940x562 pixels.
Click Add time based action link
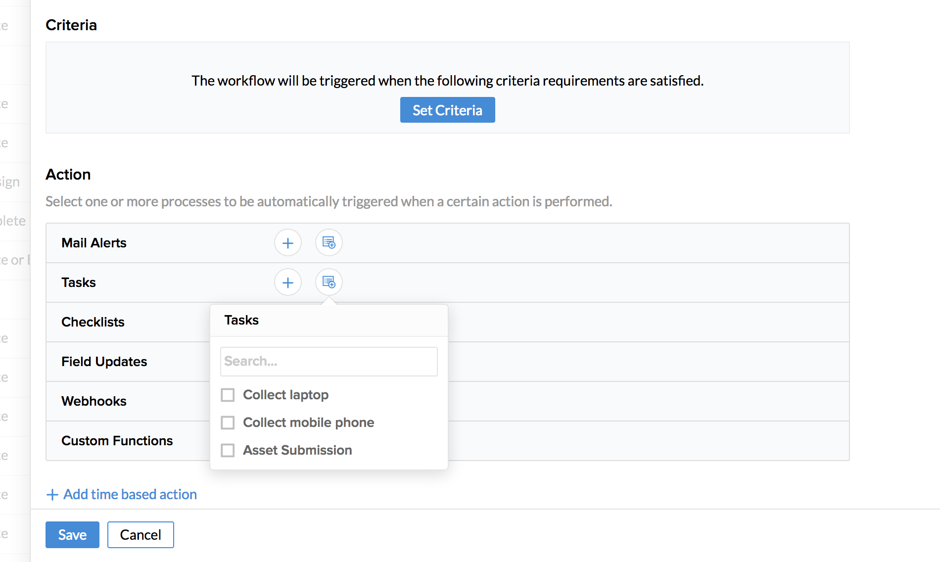pyautogui.click(x=130, y=495)
